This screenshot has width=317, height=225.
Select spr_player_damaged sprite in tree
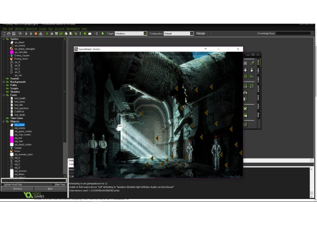coord(25,49)
